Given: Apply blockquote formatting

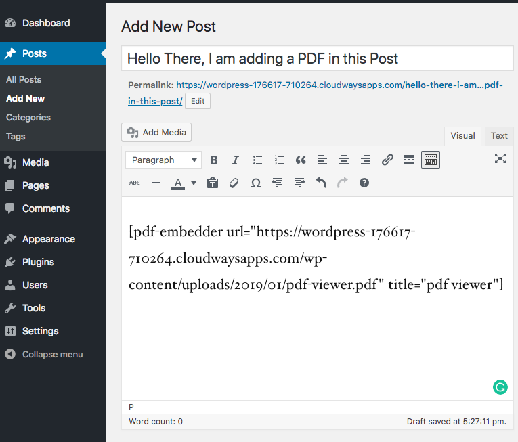Looking at the screenshot, I should pyautogui.click(x=301, y=160).
